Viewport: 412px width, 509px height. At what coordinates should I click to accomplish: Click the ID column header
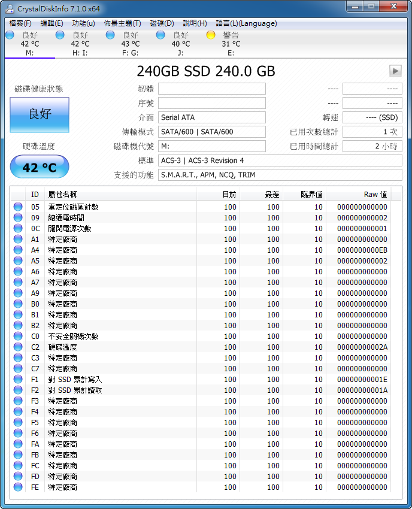coord(35,195)
